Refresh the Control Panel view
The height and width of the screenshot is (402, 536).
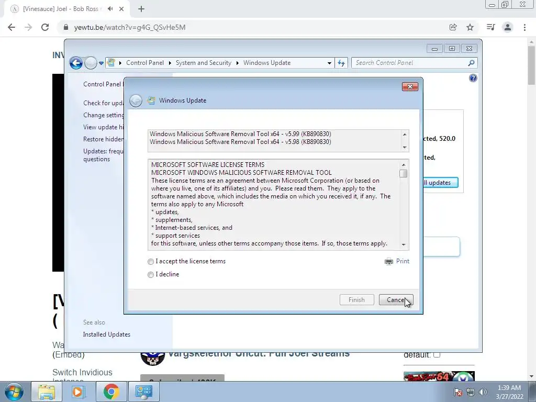point(341,63)
